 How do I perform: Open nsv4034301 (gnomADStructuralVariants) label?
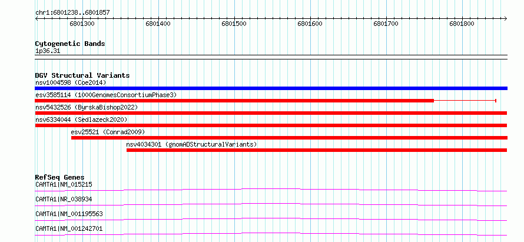(191, 144)
